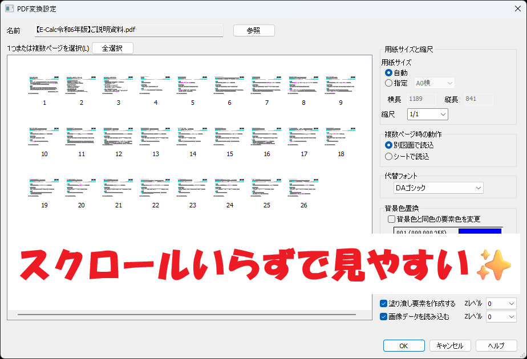Select page 9 thumbnail

pos(340,85)
